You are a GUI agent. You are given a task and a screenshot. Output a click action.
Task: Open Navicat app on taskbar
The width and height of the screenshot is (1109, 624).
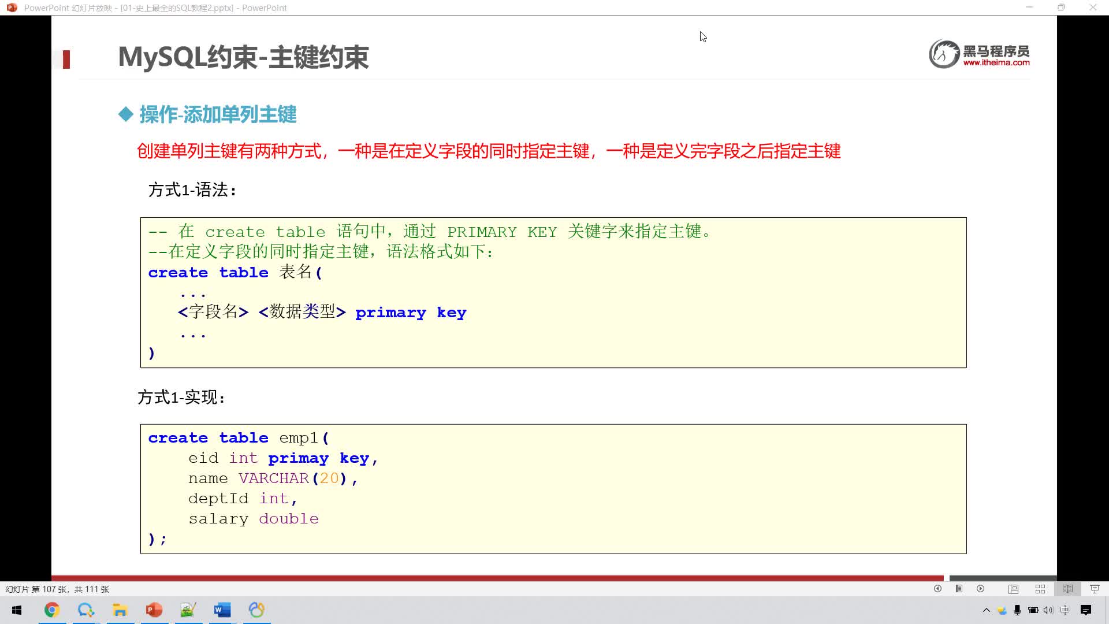tap(256, 610)
